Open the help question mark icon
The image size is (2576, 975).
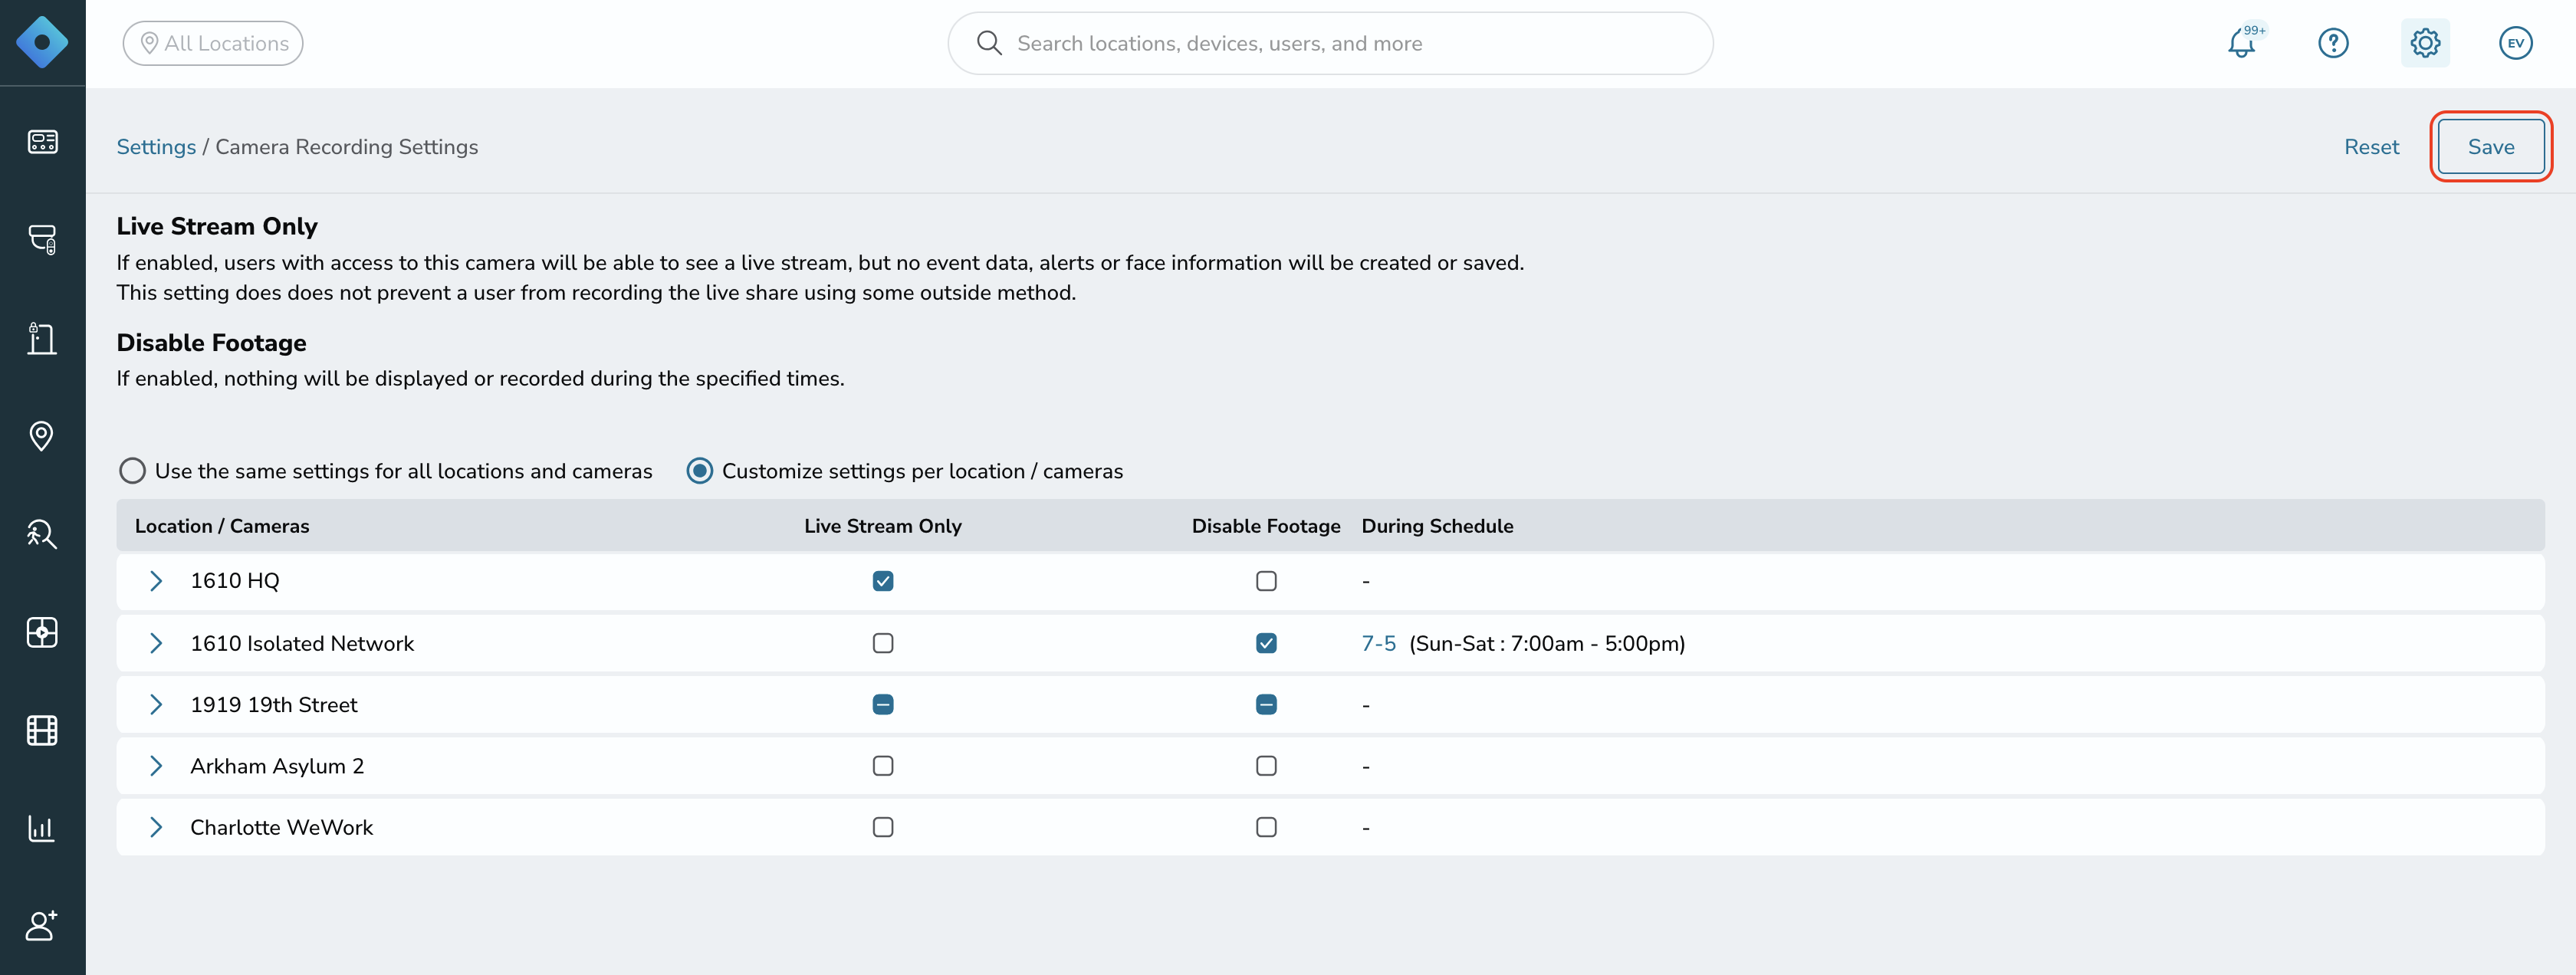click(x=2333, y=43)
